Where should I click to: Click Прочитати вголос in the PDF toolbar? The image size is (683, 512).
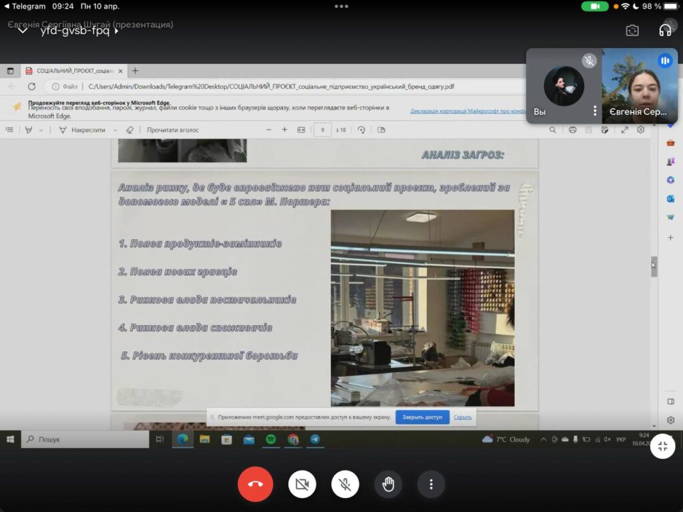click(x=173, y=130)
